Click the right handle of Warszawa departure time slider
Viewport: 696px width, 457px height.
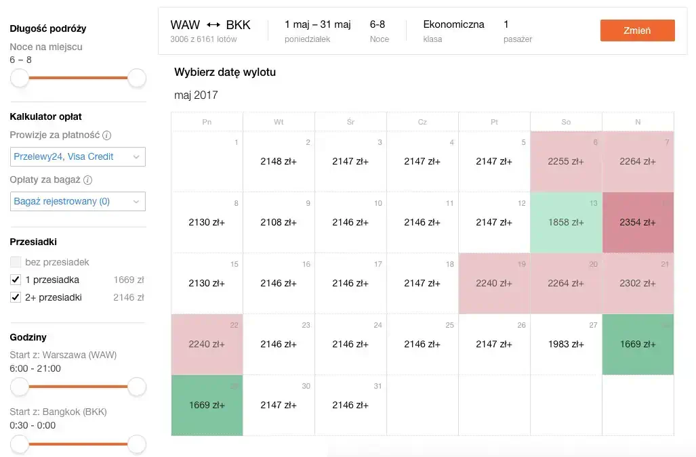[x=137, y=387]
